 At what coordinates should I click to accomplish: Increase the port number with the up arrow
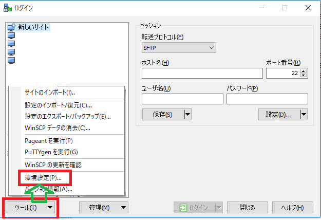[x=304, y=71]
